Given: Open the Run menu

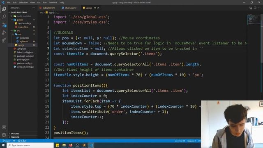Looking at the screenshot, I should tap(45, 2).
